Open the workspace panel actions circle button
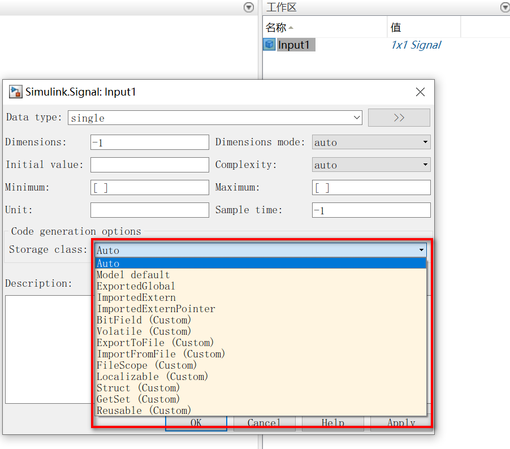 (x=505, y=7)
